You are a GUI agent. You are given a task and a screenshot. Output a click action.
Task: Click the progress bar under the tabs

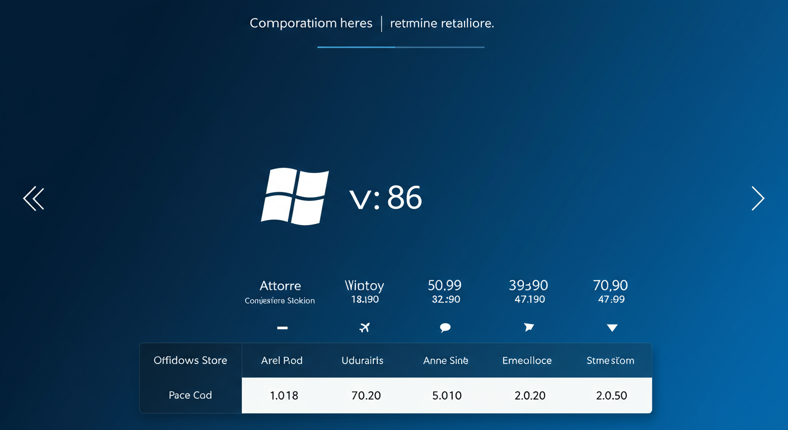point(401,47)
